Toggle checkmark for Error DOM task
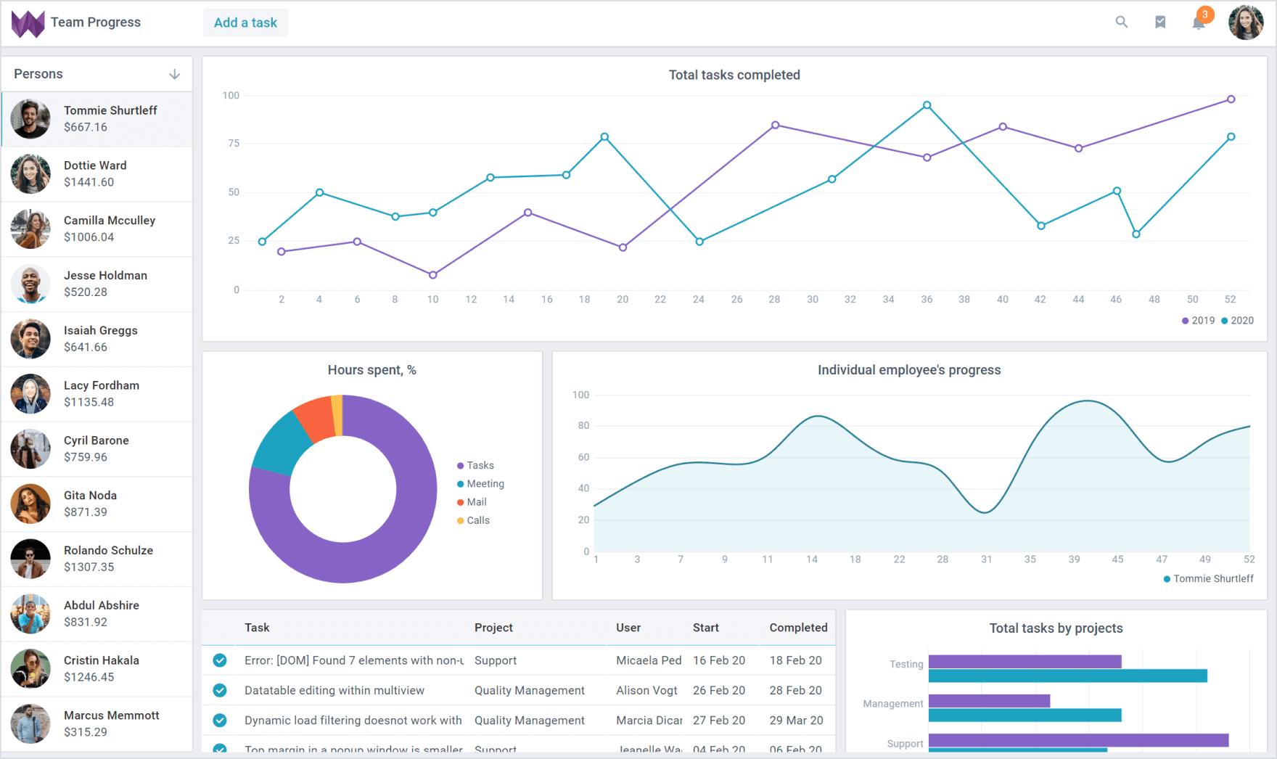 tap(220, 660)
